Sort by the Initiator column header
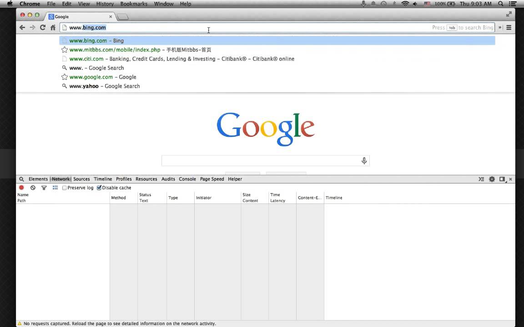524x327 pixels. (x=217, y=198)
